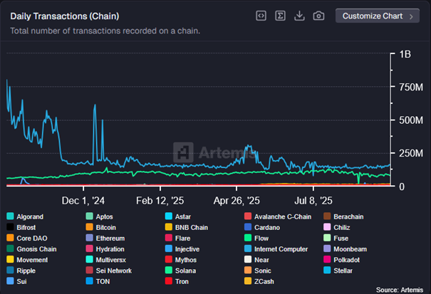This screenshot has height=294, width=431.
Task: Toggle Aptos legend swatch
Action: 89,216
